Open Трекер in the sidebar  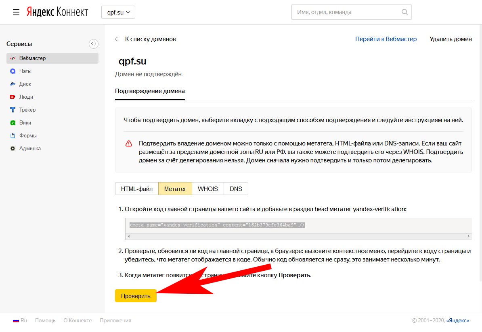click(52, 110)
